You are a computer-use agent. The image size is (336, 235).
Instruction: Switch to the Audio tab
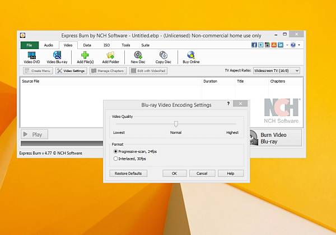tap(48, 45)
